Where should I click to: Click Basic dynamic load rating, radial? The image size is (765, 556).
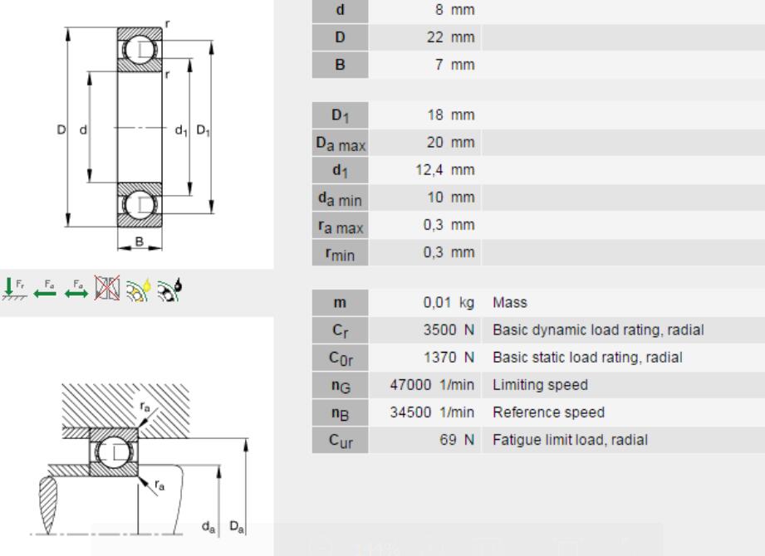pyautogui.click(x=598, y=330)
